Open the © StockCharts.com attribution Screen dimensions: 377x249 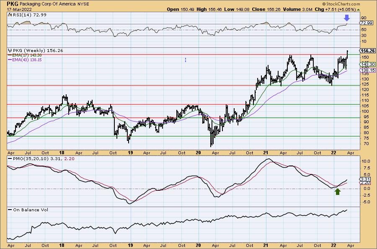tap(341, 4)
